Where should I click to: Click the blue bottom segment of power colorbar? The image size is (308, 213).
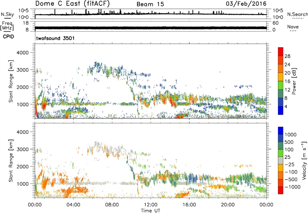coord(281,110)
